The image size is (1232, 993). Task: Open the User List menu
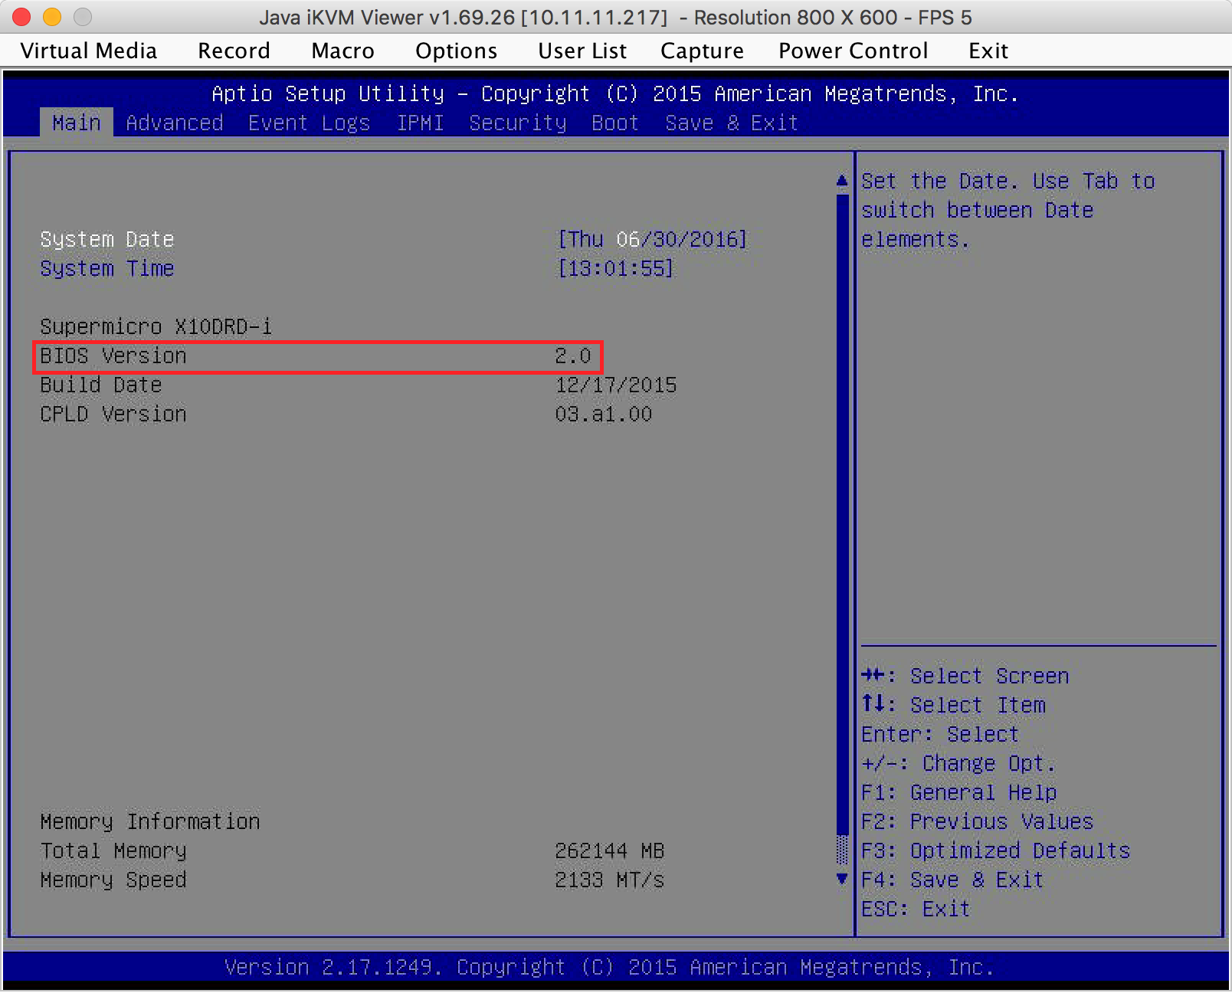(582, 51)
